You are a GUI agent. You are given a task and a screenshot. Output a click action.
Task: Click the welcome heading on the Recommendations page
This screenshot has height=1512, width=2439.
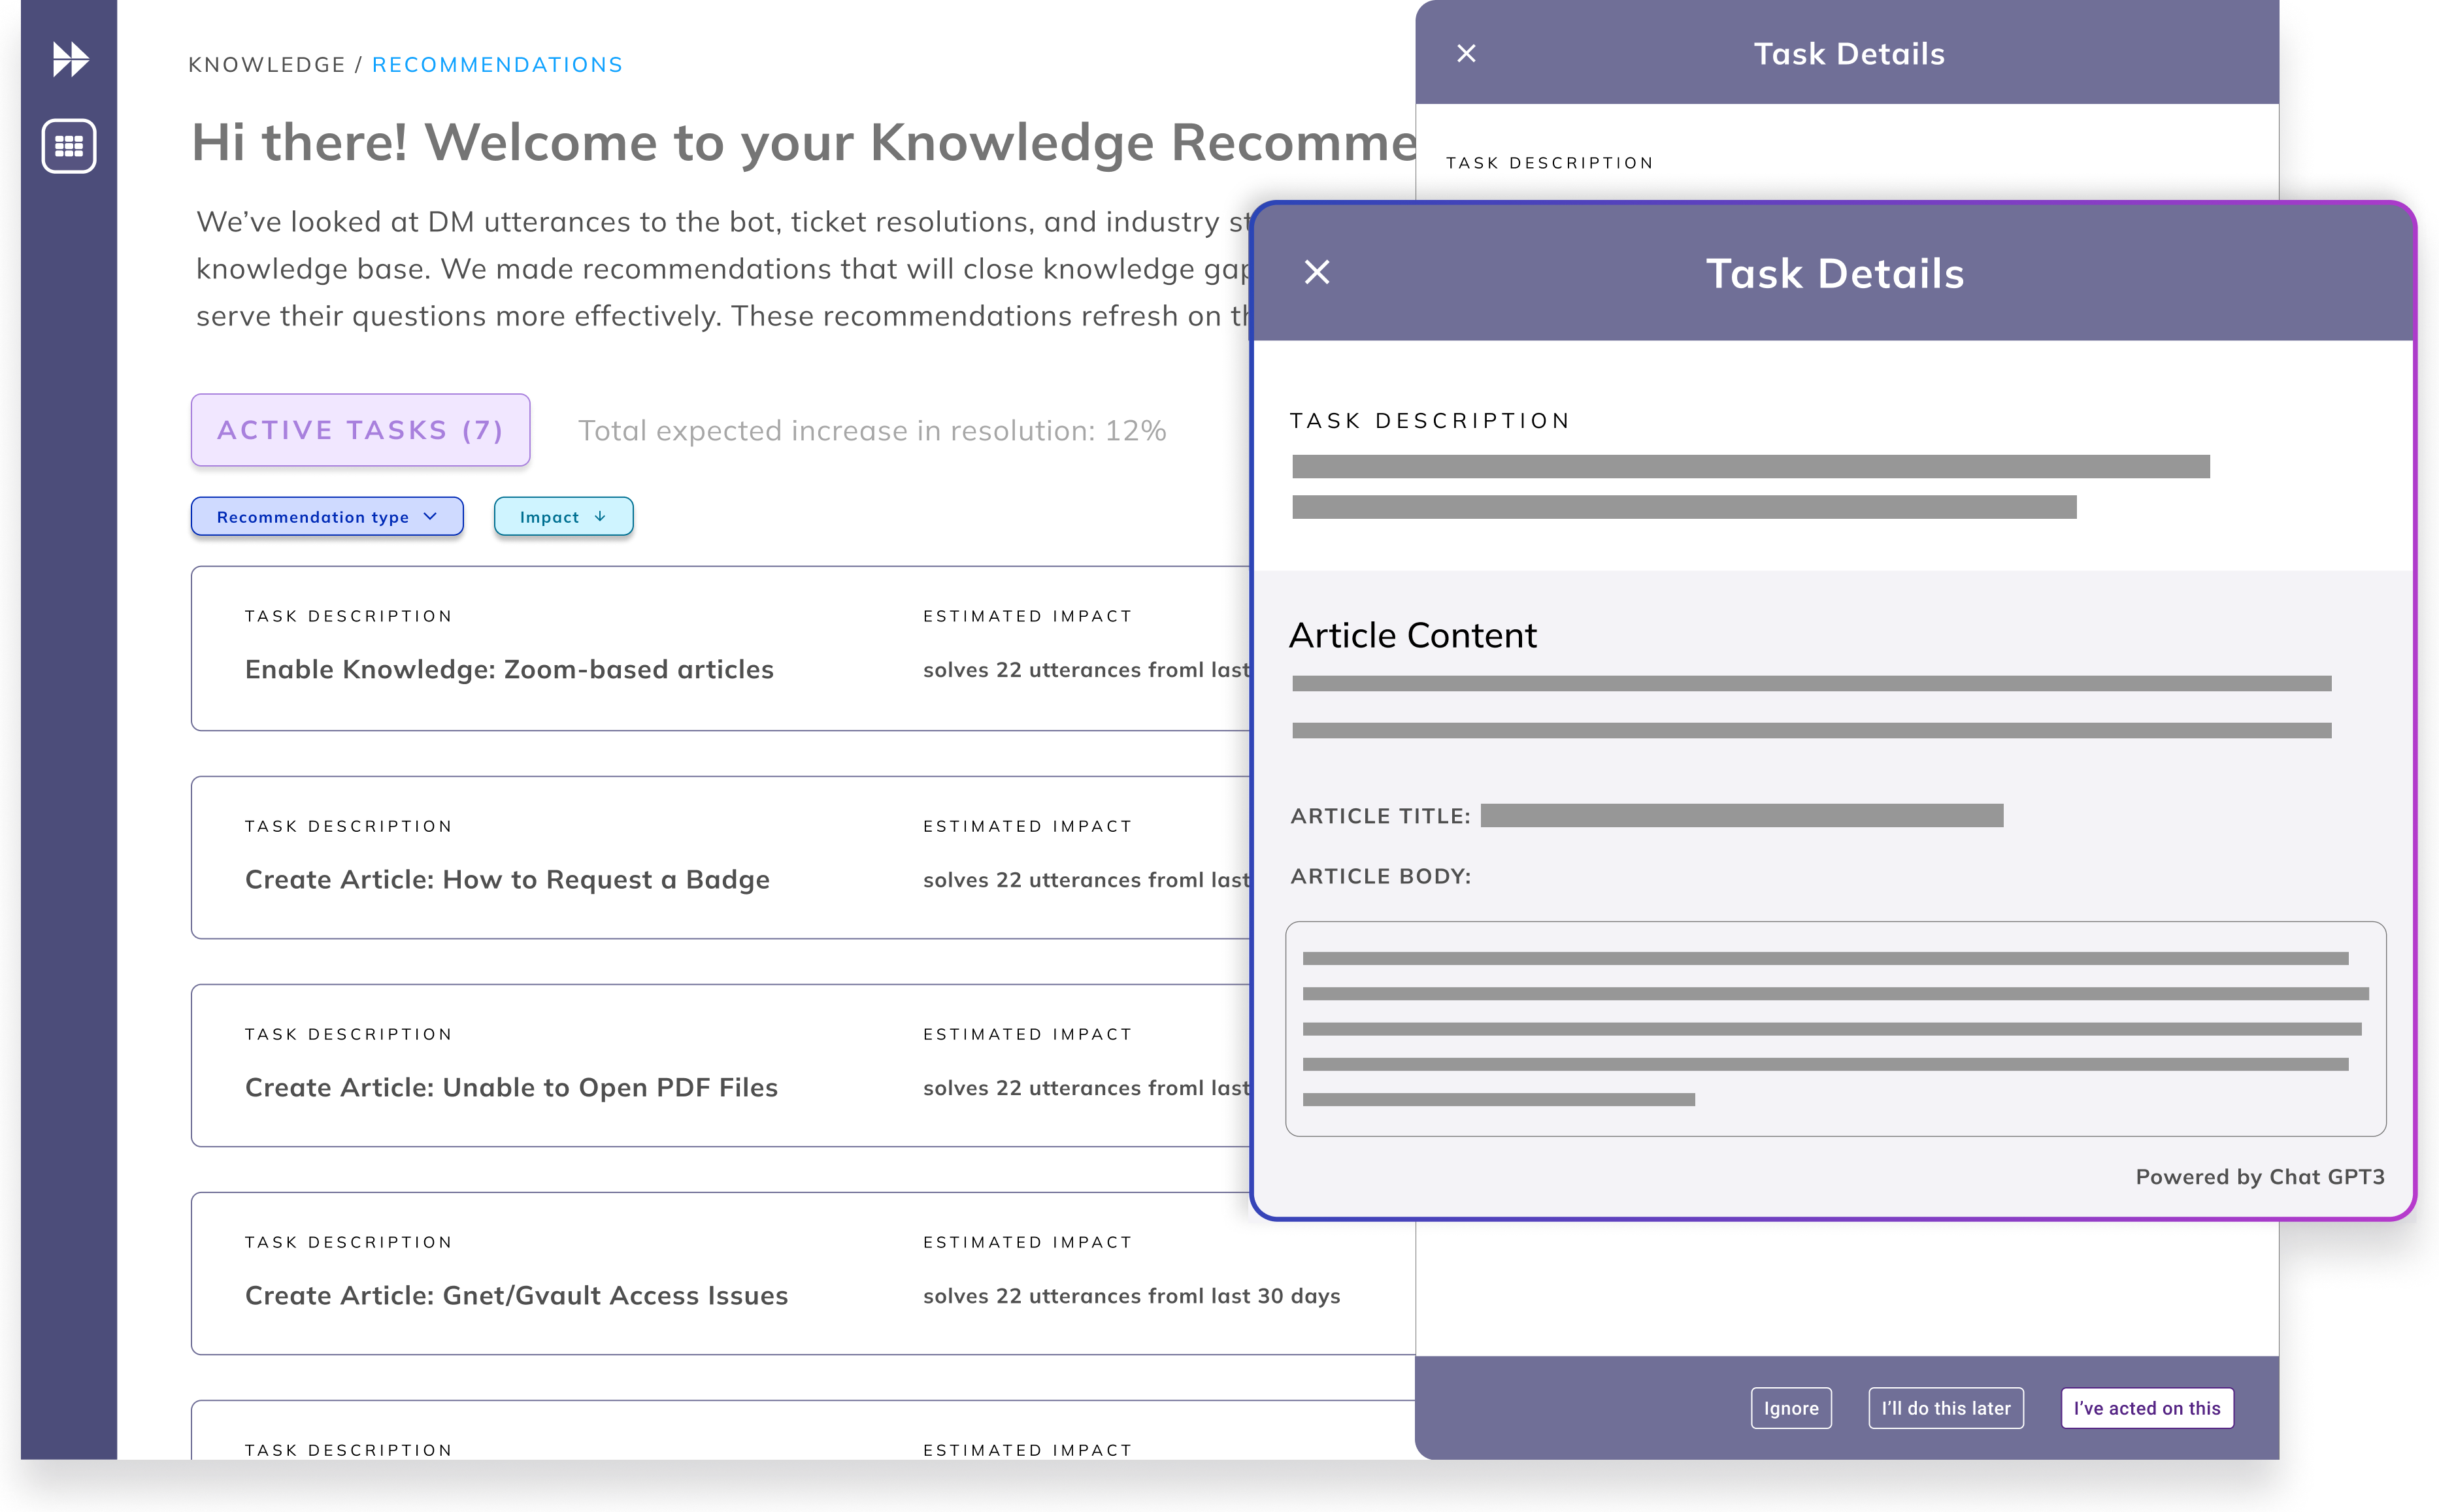(803, 142)
